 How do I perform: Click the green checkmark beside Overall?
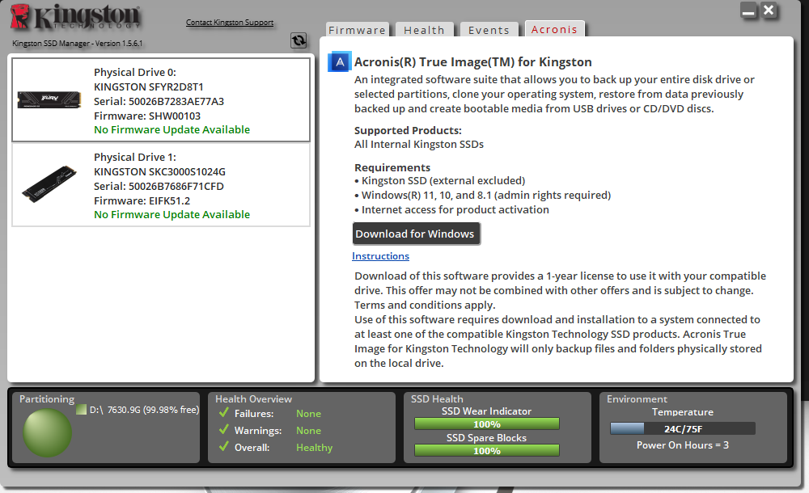pyautogui.click(x=224, y=447)
